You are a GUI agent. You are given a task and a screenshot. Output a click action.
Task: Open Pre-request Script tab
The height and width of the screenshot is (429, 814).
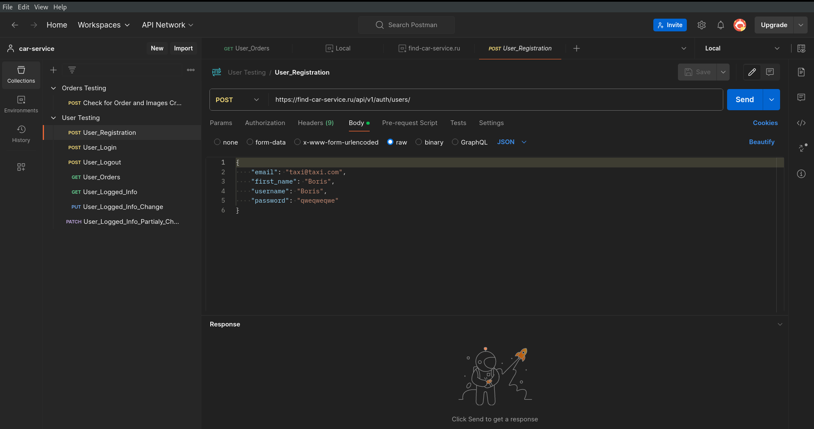click(x=410, y=123)
